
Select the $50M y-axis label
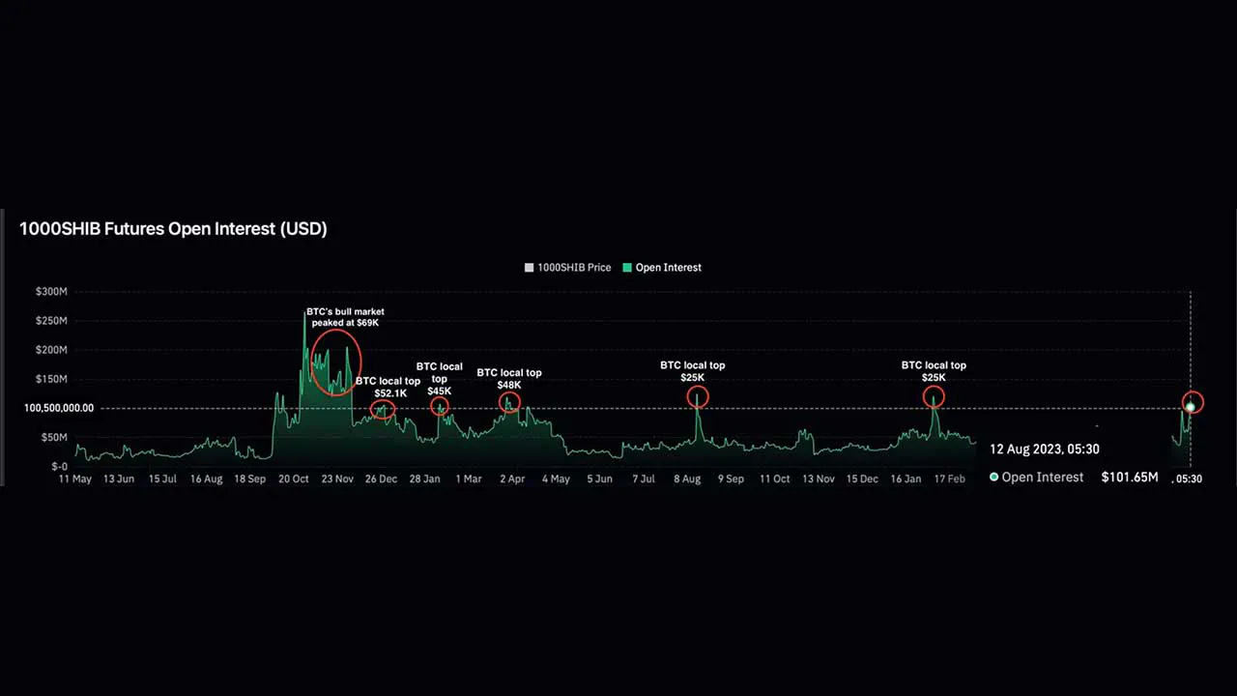click(53, 437)
